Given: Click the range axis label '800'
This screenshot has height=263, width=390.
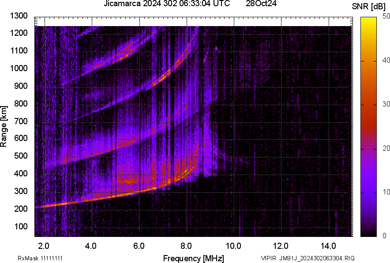Looking at the screenshot, I should pos(21,103).
